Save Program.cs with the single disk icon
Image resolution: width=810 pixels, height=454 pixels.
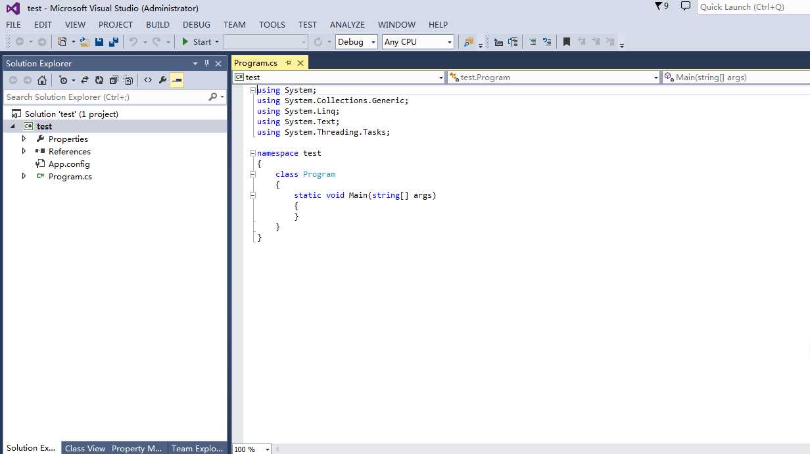(99, 41)
